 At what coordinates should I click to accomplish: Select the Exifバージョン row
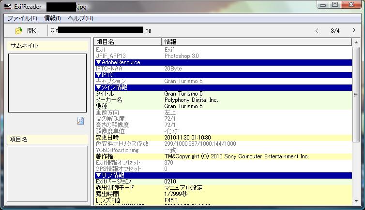pyautogui.click(x=224, y=182)
